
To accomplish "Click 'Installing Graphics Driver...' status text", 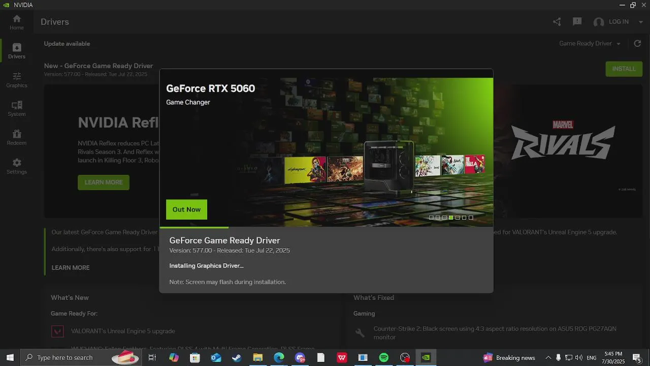I will click(x=206, y=266).
